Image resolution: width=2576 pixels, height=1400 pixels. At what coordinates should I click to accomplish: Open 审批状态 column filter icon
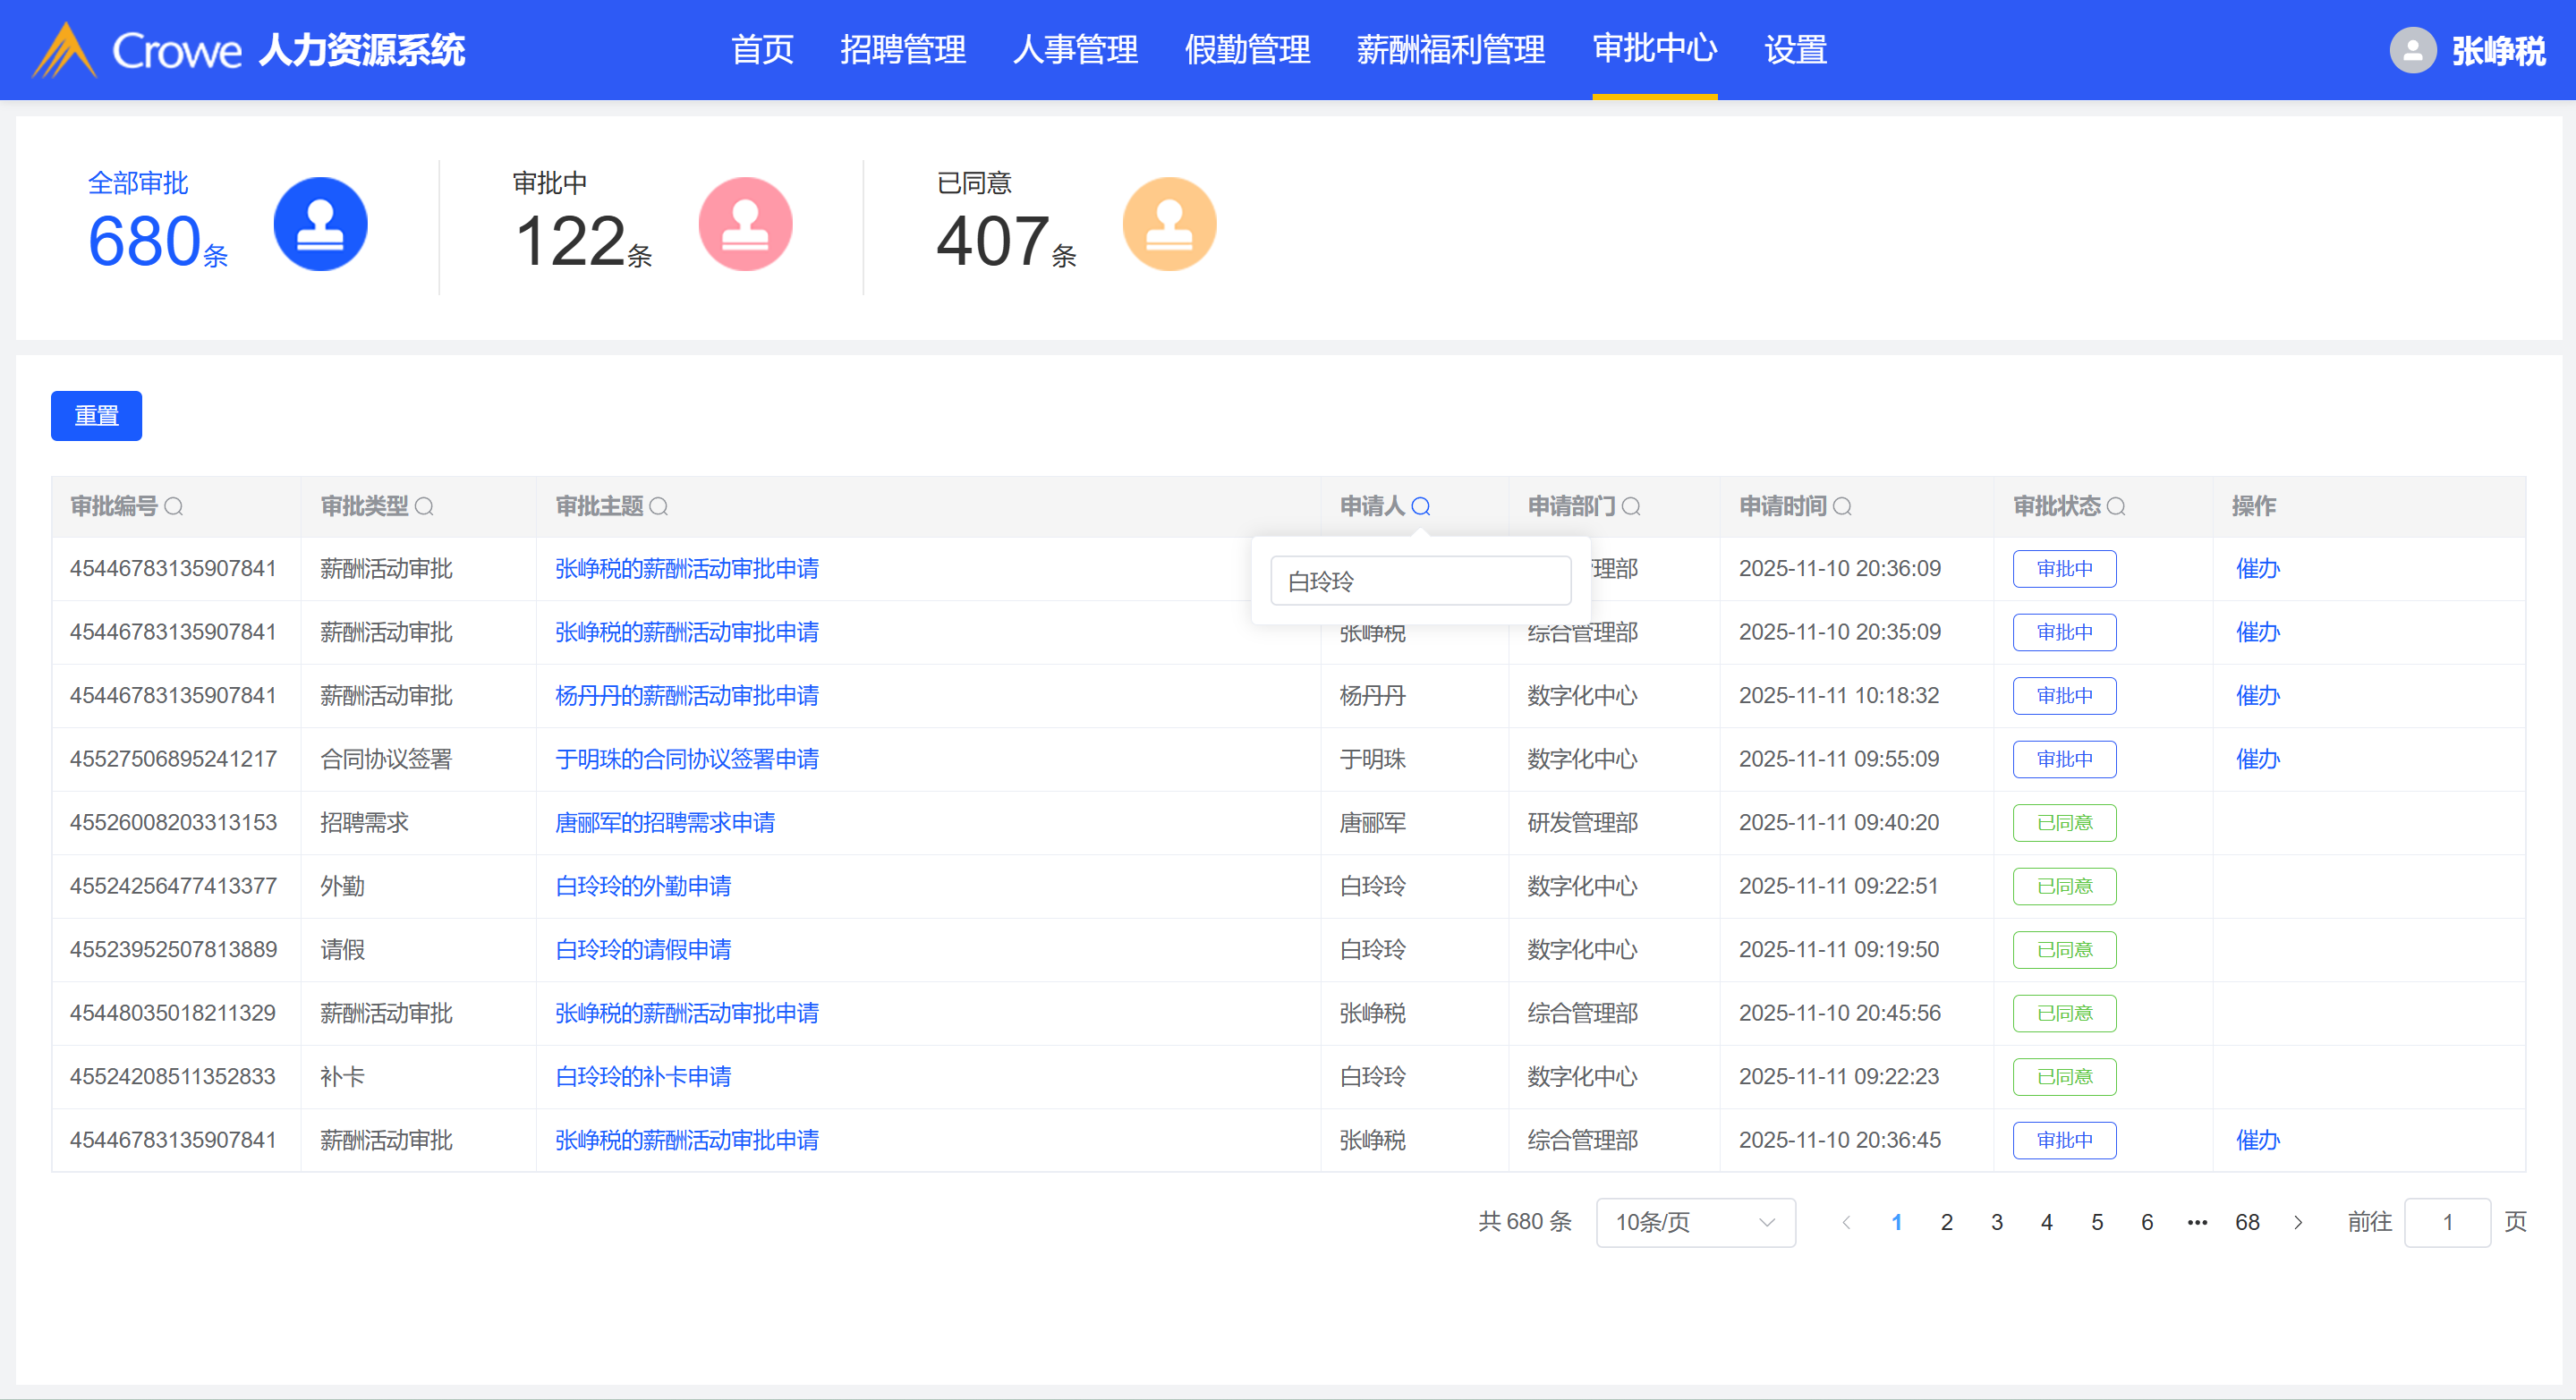[2116, 507]
